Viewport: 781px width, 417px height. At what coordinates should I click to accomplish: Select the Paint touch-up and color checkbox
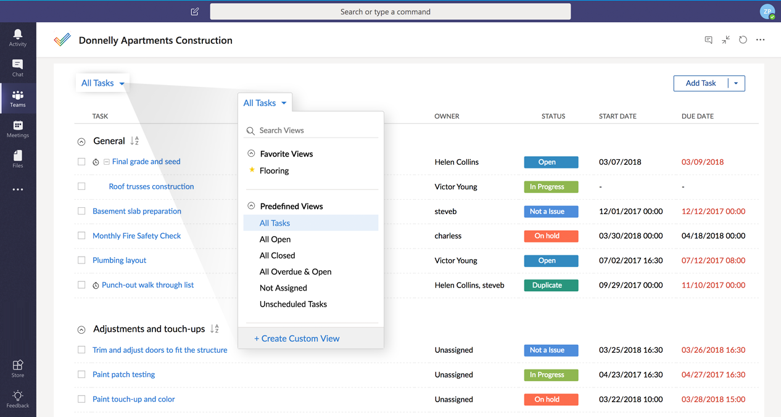click(81, 399)
